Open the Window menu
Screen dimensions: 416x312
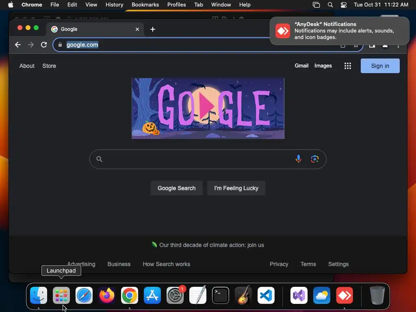221,4
